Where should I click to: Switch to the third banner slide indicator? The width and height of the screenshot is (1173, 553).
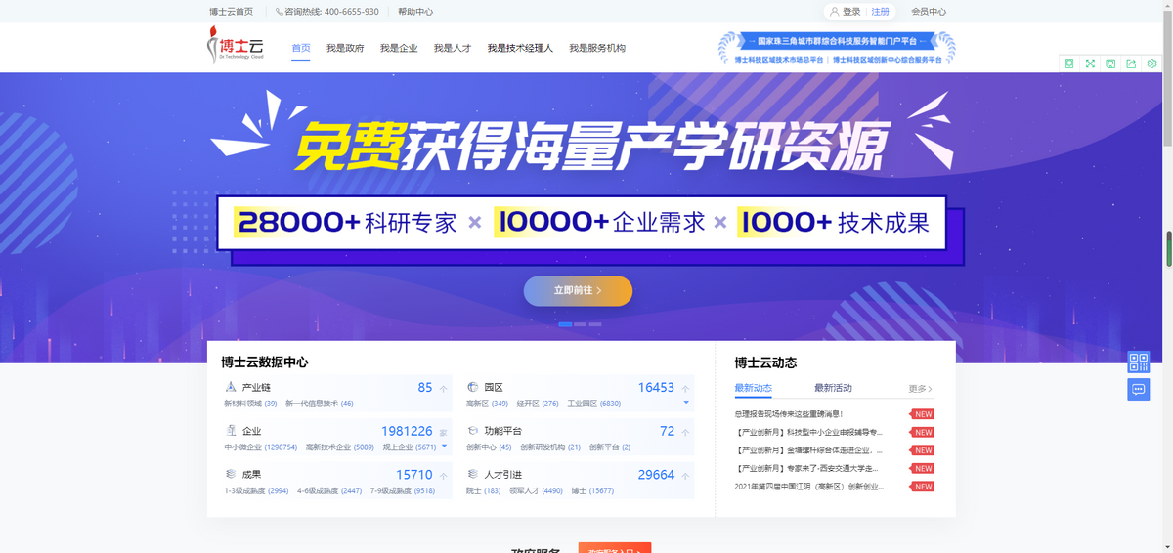click(595, 323)
